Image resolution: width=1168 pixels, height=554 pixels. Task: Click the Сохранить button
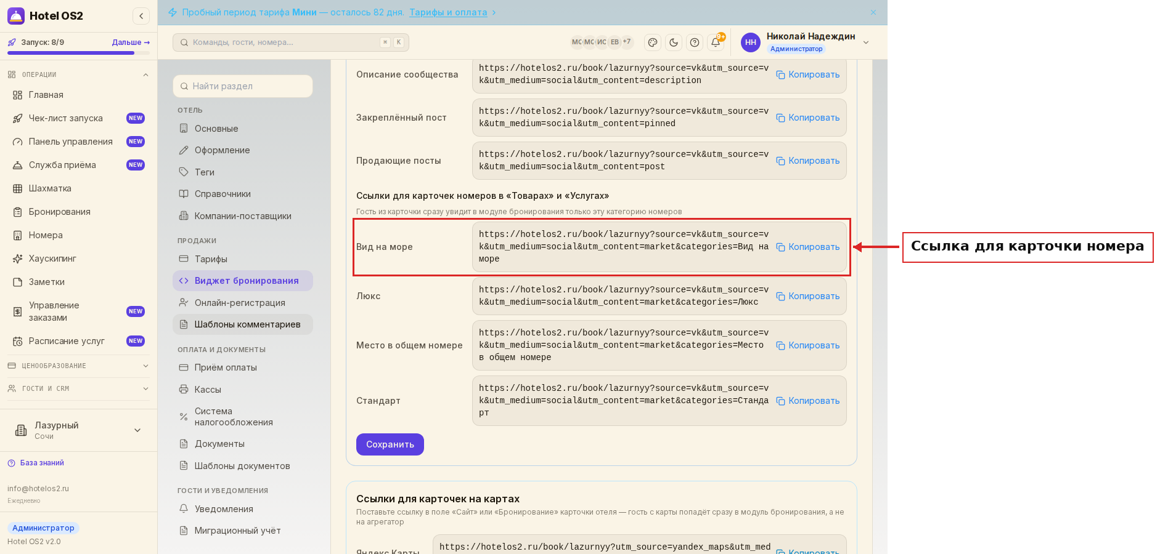pyautogui.click(x=390, y=444)
